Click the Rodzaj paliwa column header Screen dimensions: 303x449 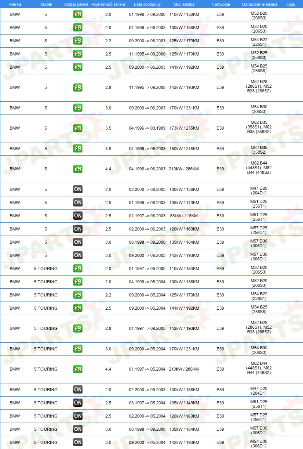click(x=75, y=4)
